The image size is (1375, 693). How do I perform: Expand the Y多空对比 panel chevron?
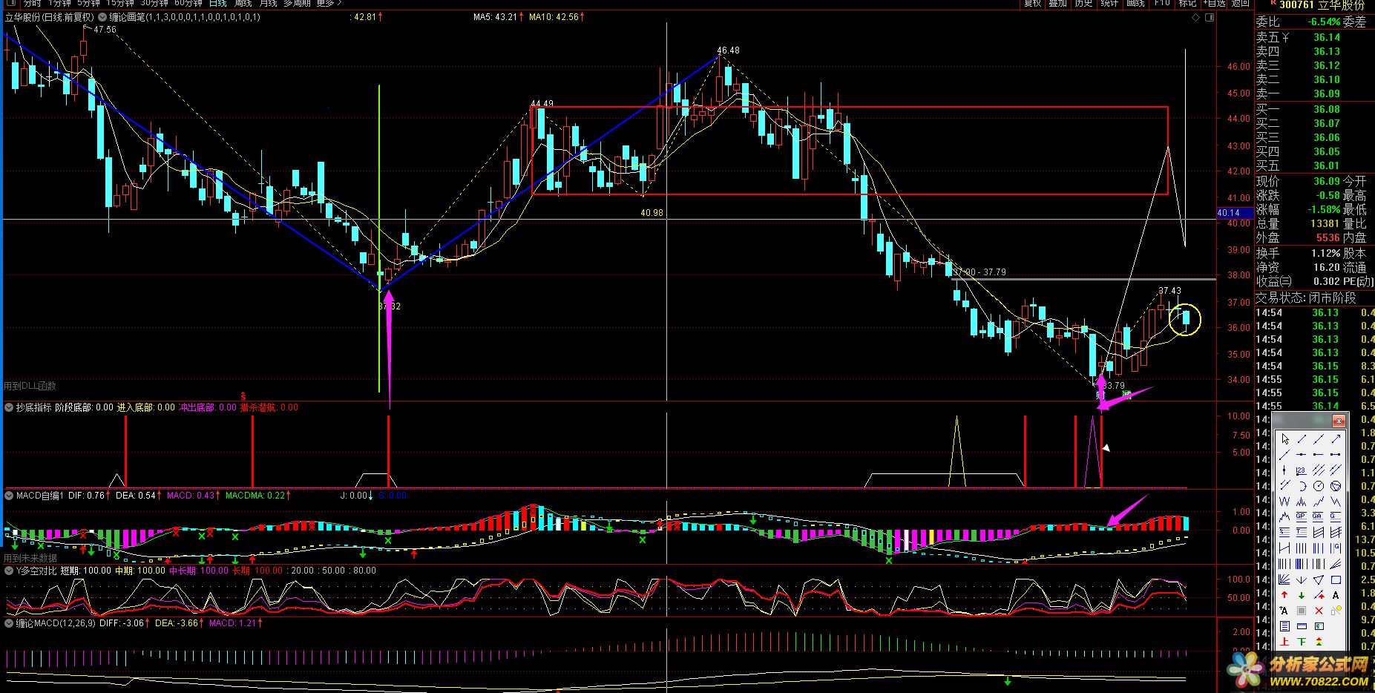(9, 571)
